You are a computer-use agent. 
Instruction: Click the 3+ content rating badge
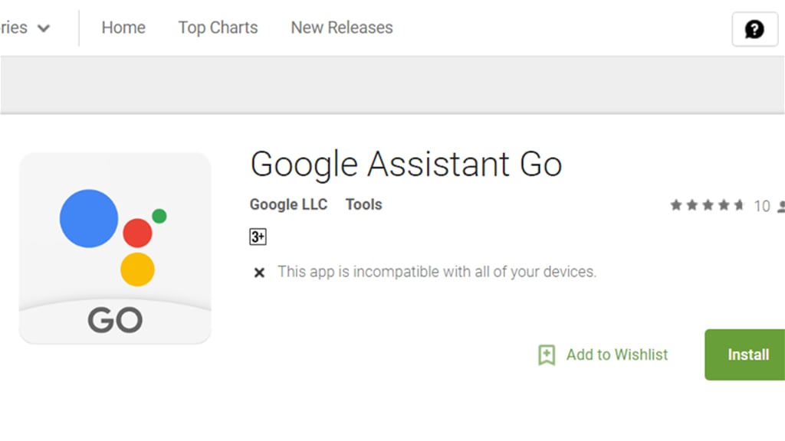click(258, 237)
